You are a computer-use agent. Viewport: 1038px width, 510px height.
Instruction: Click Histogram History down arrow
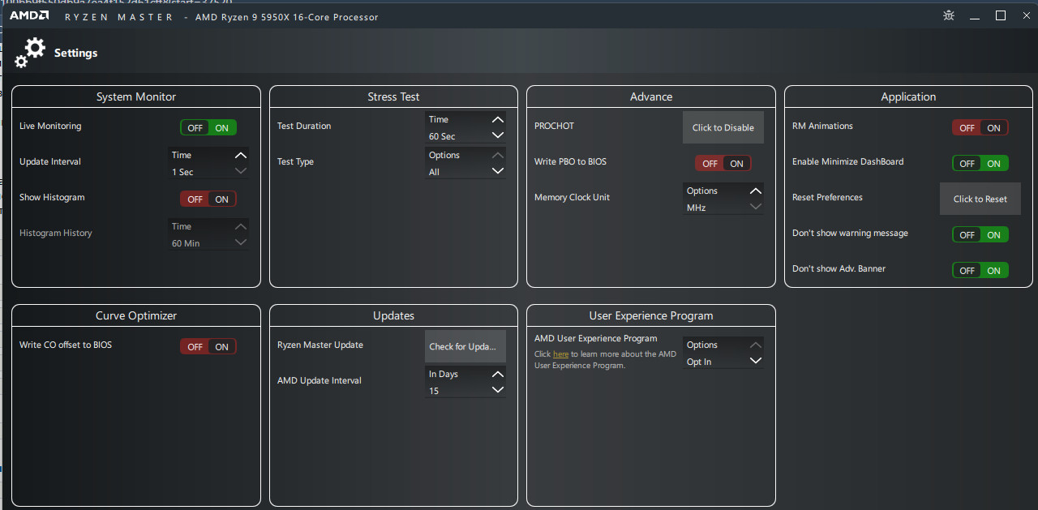click(x=240, y=242)
